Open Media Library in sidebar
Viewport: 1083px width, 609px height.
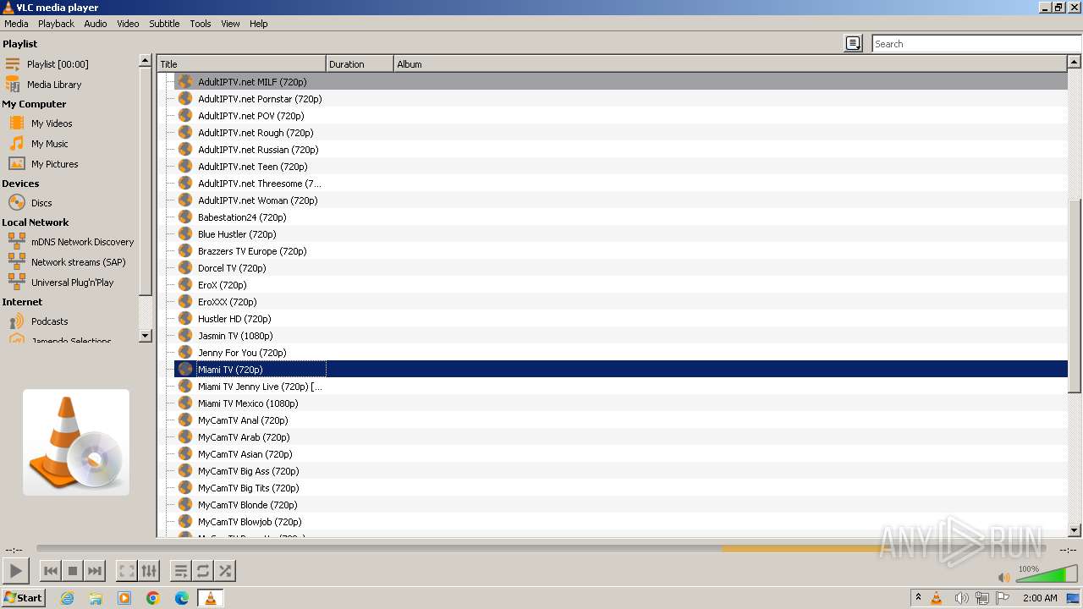[x=54, y=85]
